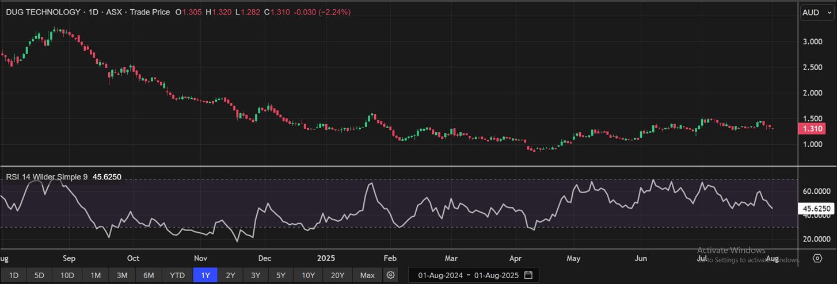Select the 5Y time range

tap(280, 275)
